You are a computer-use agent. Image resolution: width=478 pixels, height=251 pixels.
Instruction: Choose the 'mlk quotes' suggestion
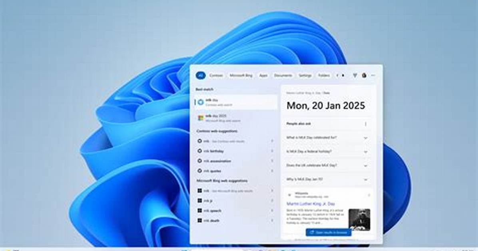point(235,171)
